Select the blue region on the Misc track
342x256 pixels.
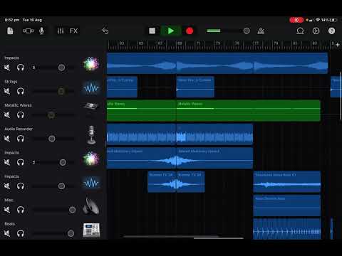tap(286, 206)
